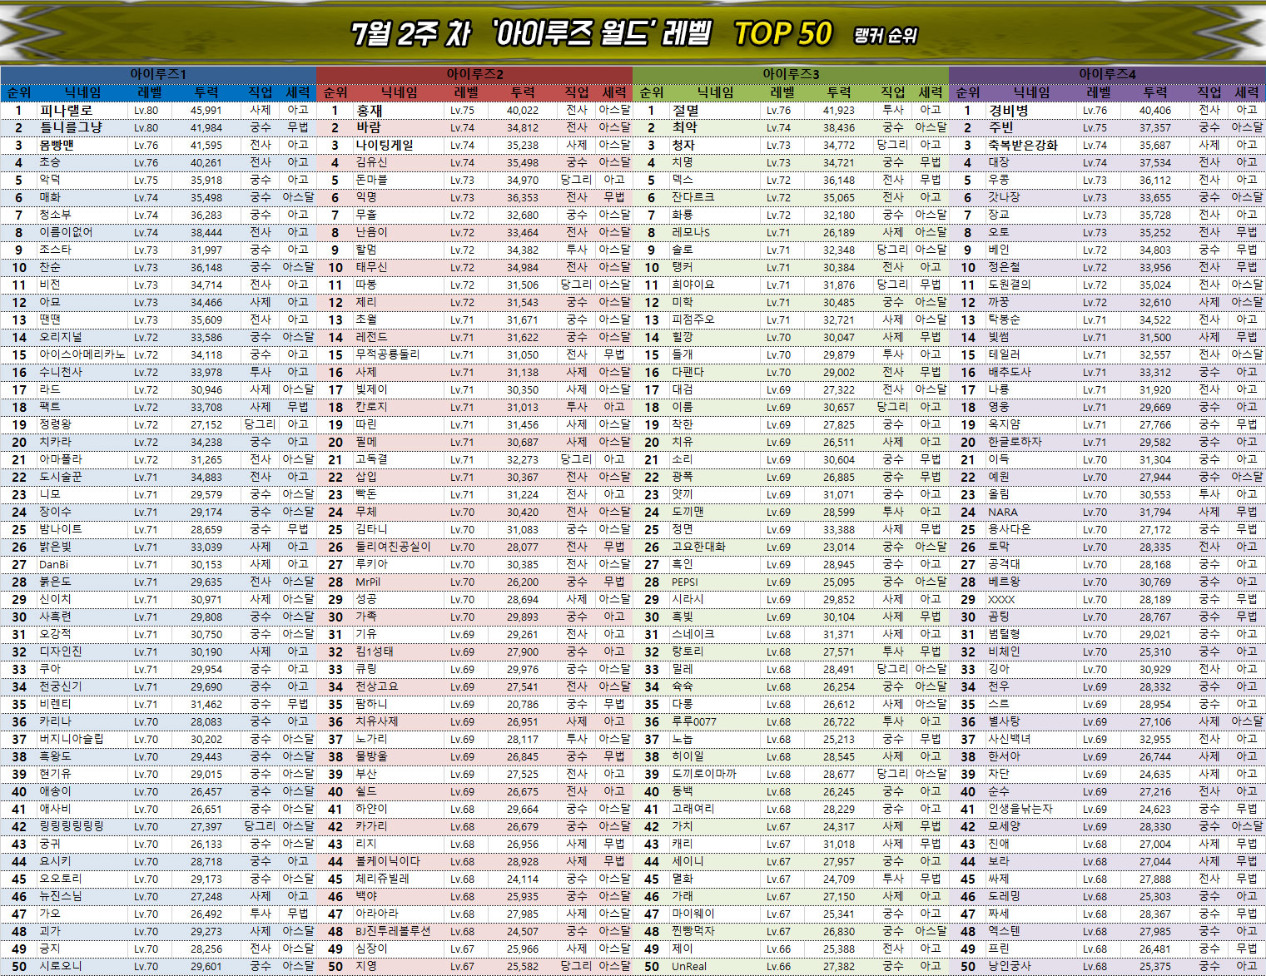Select the 아이루즈2 server header
The image size is (1266, 976).
point(474,74)
